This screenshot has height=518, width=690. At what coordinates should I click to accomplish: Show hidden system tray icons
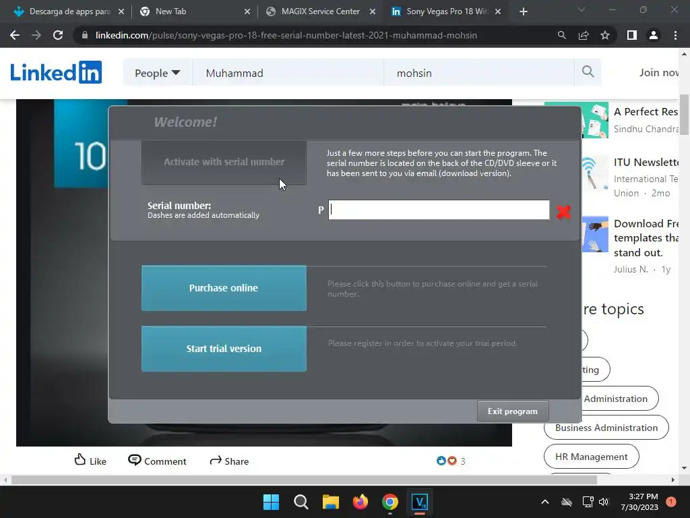coord(544,502)
